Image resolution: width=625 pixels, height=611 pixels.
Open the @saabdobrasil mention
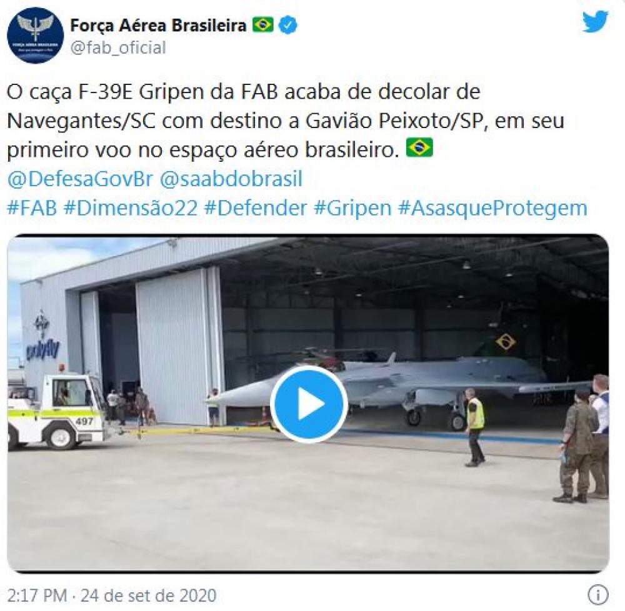coord(231,179)
